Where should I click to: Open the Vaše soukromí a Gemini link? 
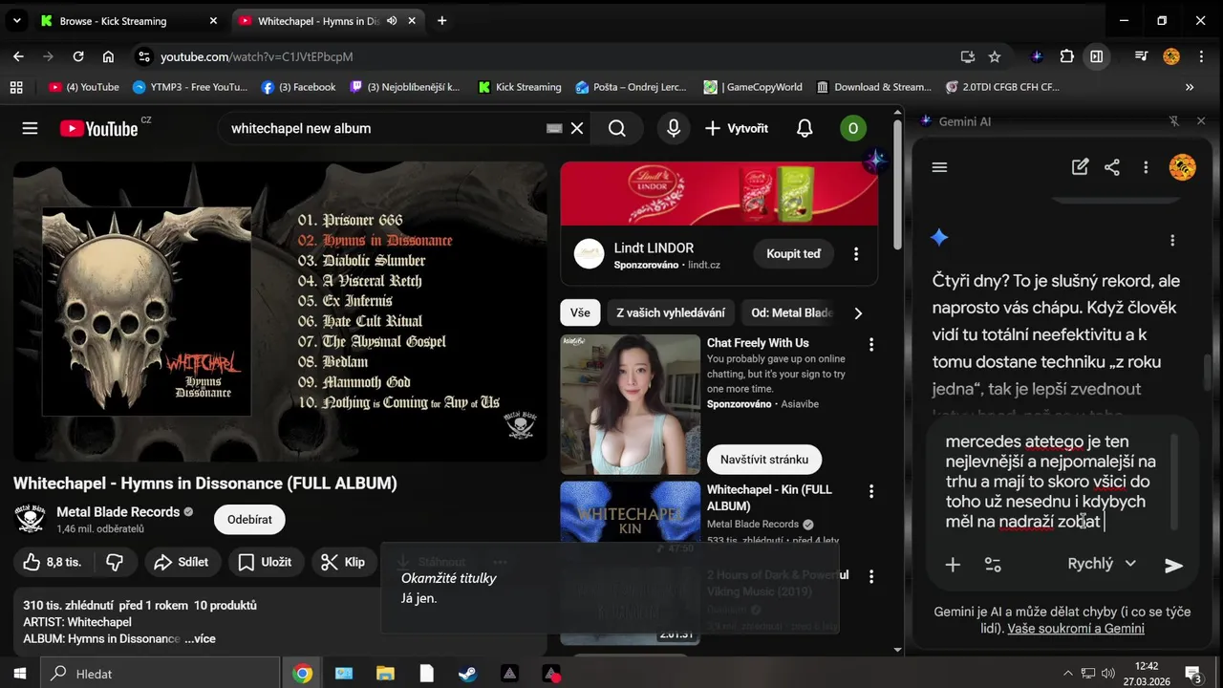(x=1076, y=629)
